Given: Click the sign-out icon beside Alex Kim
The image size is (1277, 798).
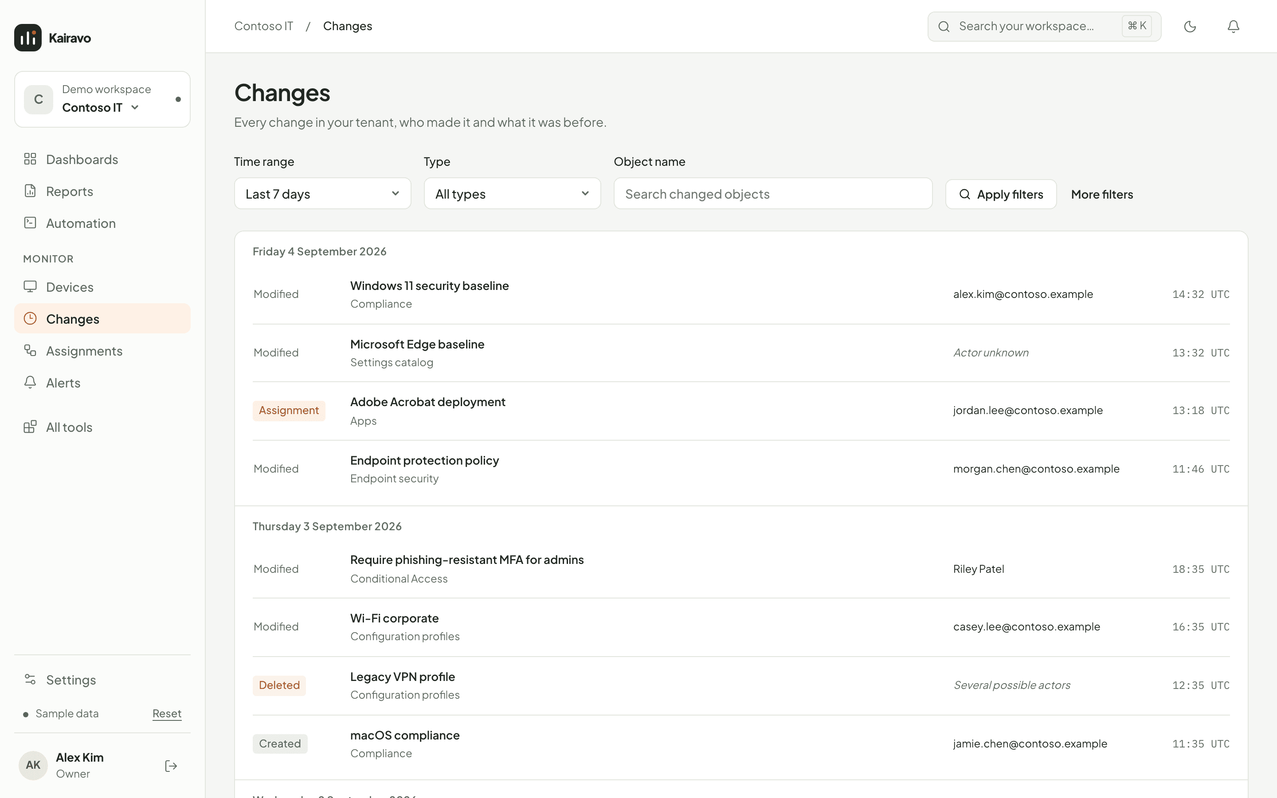Looking at the screenshot, I should pos(171,766).
